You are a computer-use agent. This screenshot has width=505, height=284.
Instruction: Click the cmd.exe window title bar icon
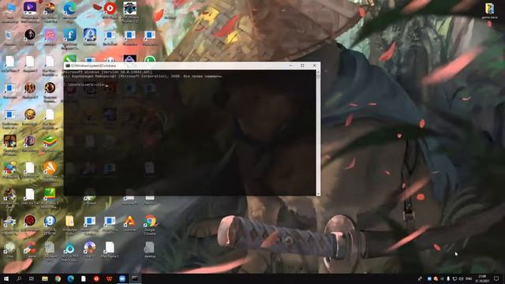(x=68, y=65)
